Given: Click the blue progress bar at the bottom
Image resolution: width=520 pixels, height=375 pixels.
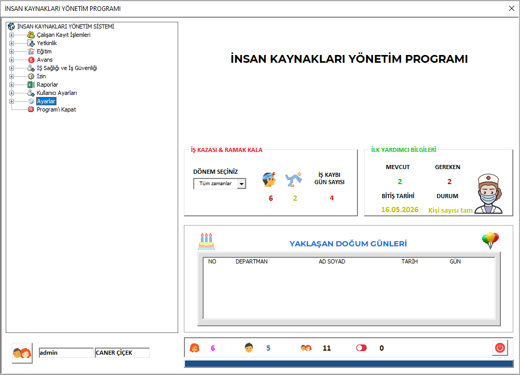Looking at the screenshot, I should pos(349,364).
